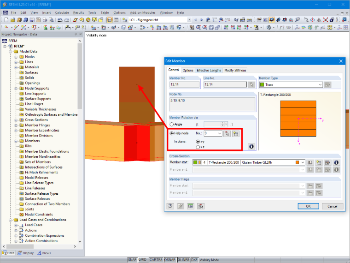Image resolution: width=350 pixels, height=263 pixels.
Task: Click the Save toolbar icon
Action: coord(32,20)
